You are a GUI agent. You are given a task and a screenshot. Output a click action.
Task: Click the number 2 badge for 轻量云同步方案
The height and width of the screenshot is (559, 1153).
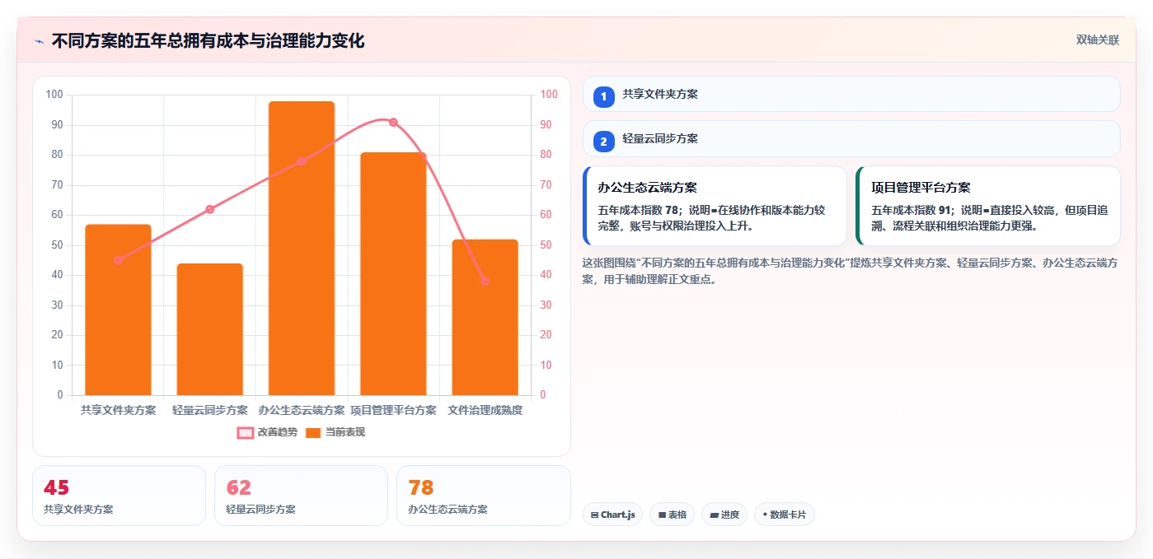tap(603, 142)
